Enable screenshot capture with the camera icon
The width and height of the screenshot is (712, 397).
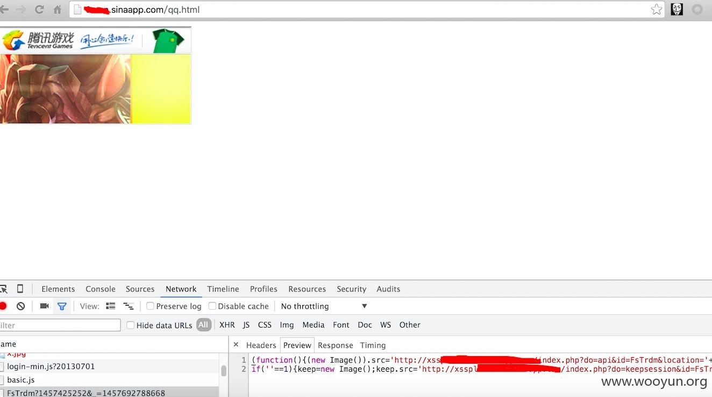tap(44, 306)
